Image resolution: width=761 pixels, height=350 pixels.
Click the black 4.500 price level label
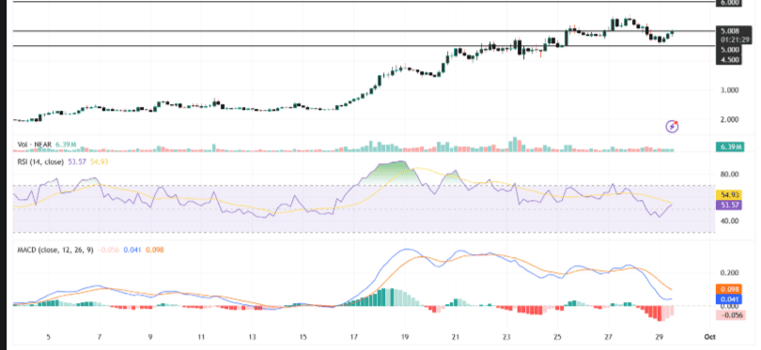click(x=729, y=60)
